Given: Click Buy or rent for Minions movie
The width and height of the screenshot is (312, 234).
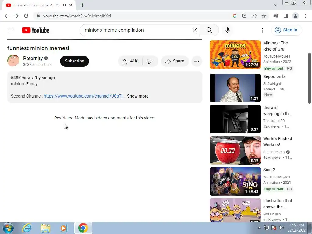Looking at the screenshot, I should pos(274,69).
